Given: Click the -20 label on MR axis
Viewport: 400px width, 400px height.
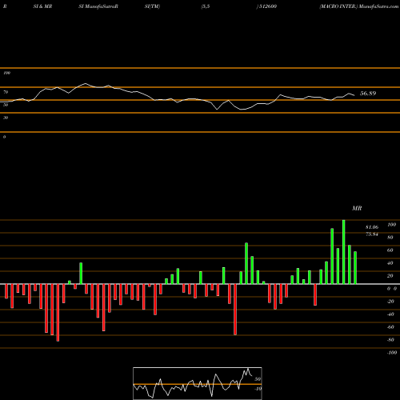Looking at the screenshot, I should (390, 302).
